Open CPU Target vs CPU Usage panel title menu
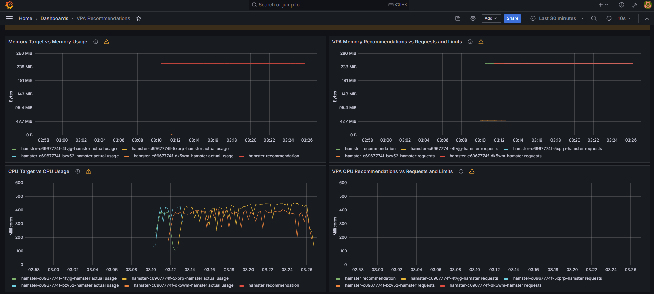 39,171
